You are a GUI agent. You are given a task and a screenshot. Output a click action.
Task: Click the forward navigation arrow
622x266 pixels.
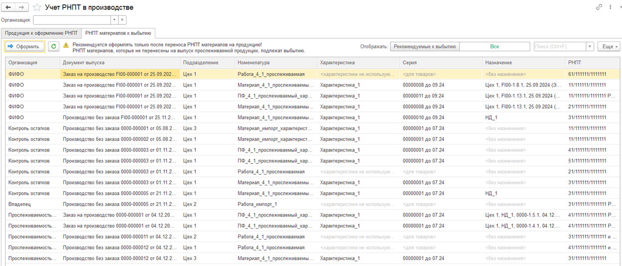pyautogui.click(x=21, y=7)
